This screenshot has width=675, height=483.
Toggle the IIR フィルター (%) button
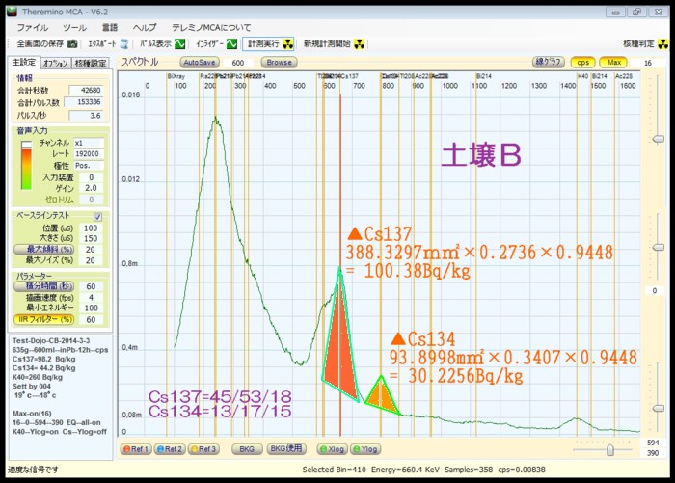(x=44, y=319)
